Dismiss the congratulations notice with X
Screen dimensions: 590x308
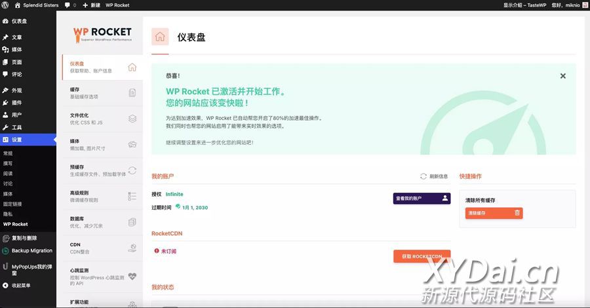point(562,76)
